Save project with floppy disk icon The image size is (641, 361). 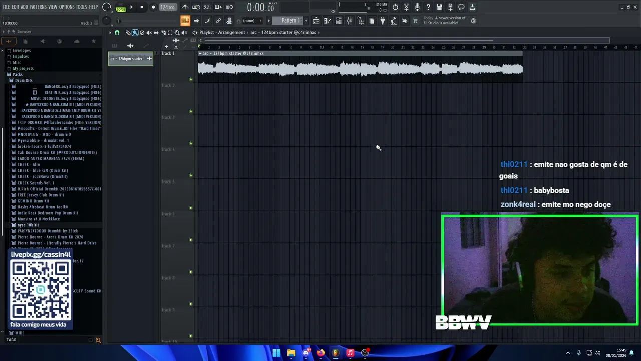tap(439, 7)
